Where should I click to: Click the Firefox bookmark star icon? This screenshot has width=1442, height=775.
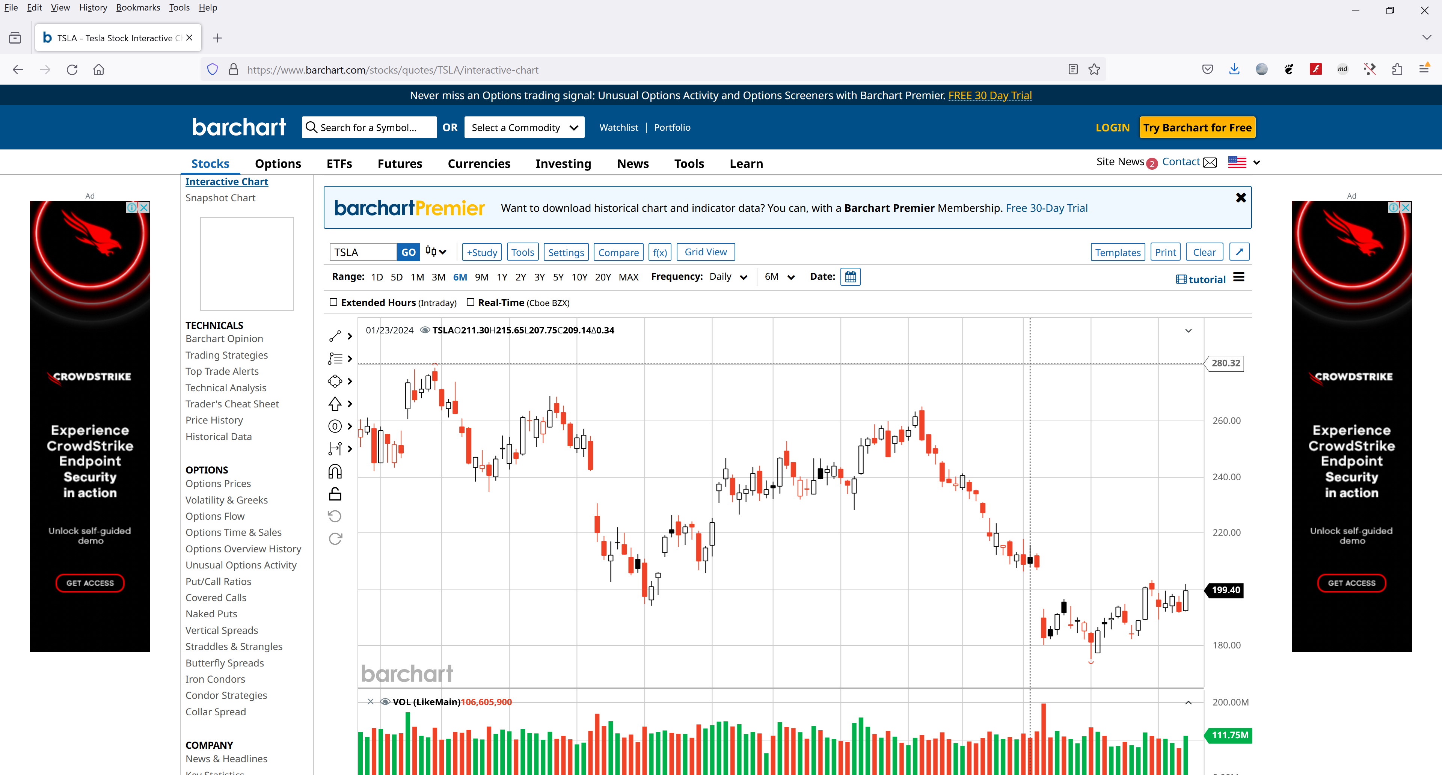click(1094, 69)
